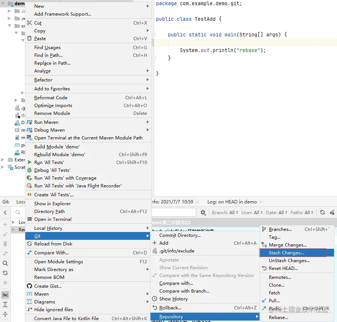The width and height of the screenshot is (337, 322).
Task: Click the Pull... menu item
Action: tap(296, 300)
